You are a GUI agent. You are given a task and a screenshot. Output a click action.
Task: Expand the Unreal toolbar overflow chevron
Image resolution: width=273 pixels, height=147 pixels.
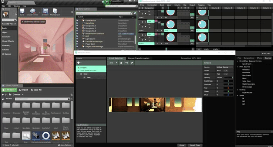point(72,12)
